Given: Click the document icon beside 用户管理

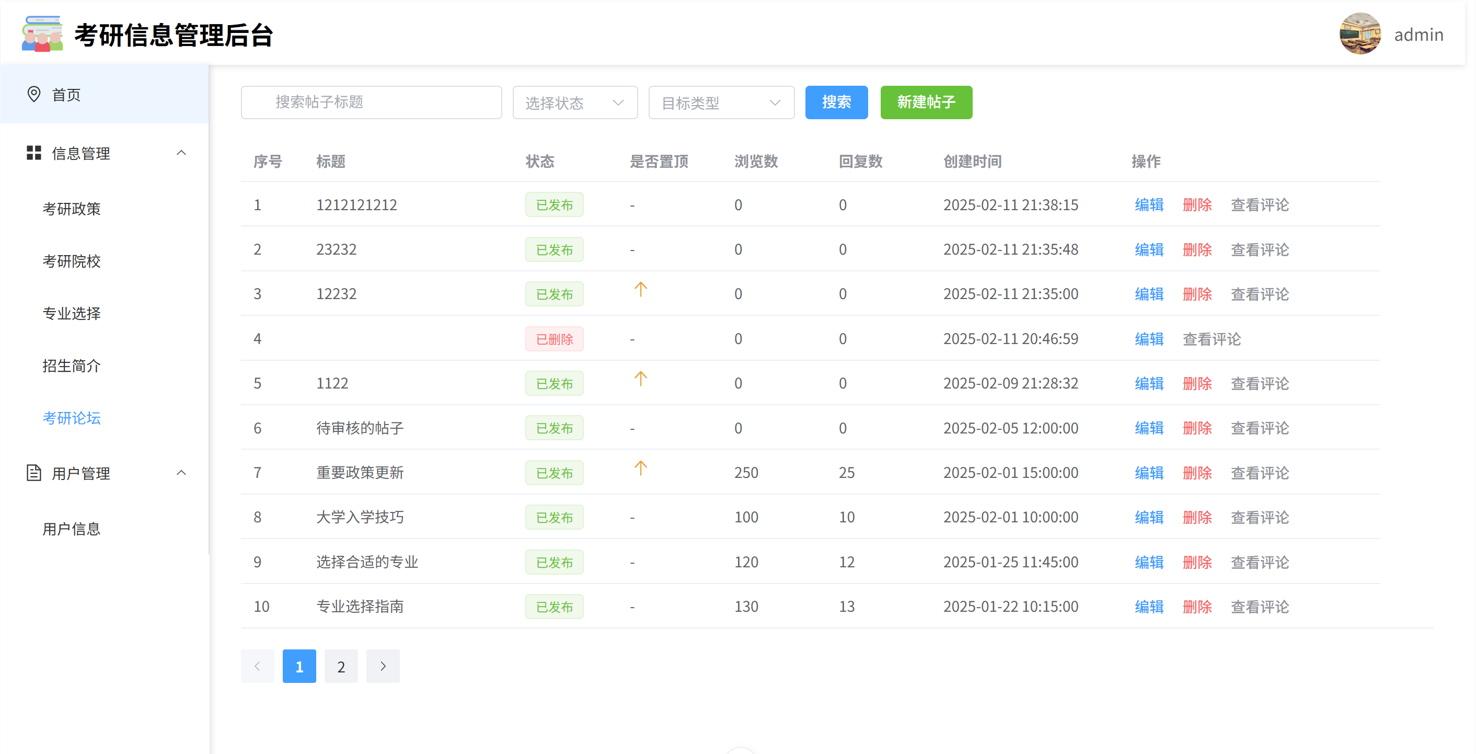Looking at the screenshot, I should coord(34,473).
